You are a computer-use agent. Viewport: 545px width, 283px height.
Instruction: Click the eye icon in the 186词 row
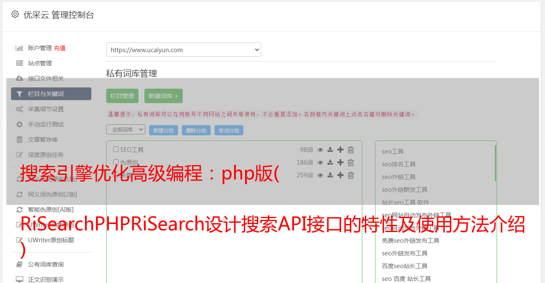pyautogui.click(x=320, y=163)
